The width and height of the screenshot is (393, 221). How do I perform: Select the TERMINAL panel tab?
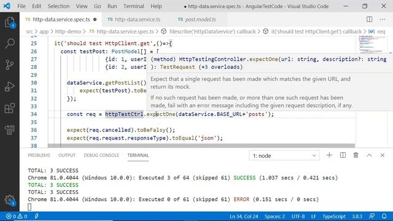138,155
